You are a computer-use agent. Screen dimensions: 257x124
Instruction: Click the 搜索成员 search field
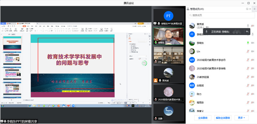tap(221, 15)
